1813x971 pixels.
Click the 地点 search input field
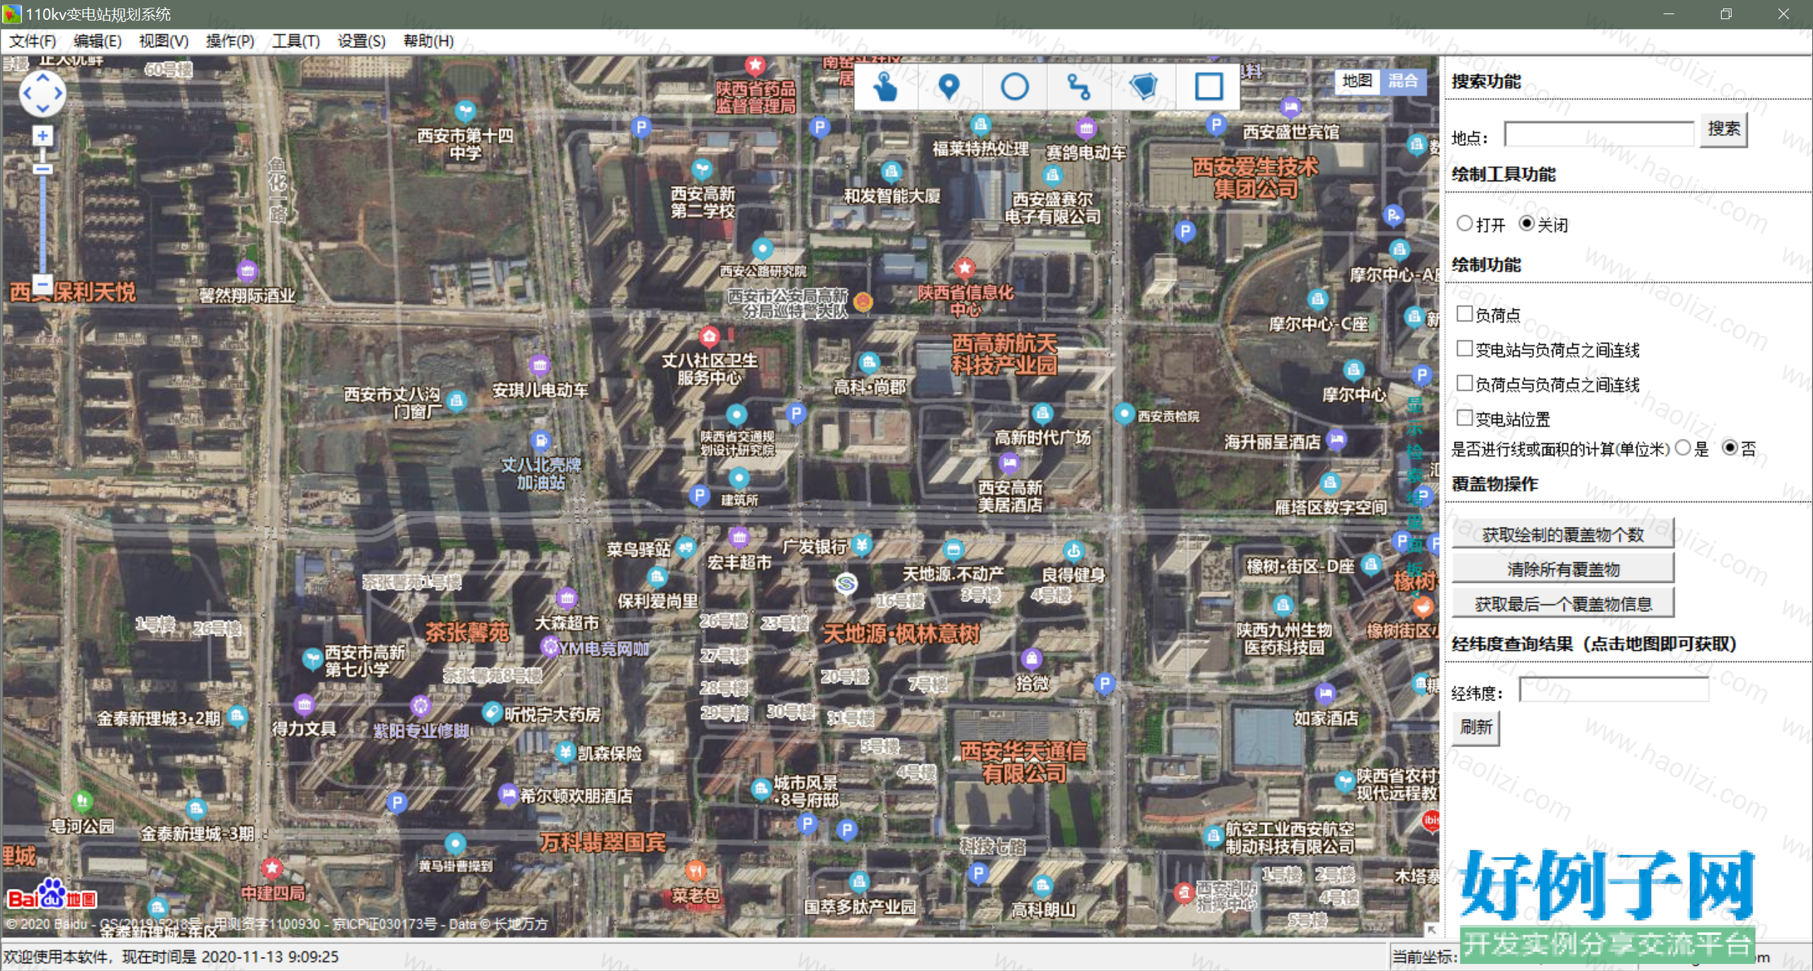[1599, 135]
